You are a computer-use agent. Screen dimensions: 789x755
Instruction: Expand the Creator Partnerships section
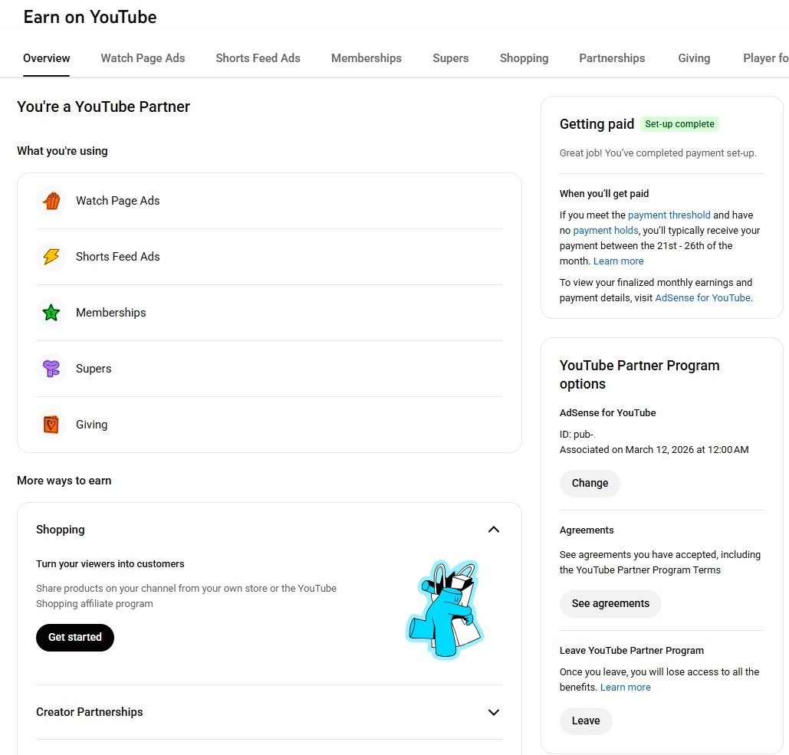click(494, 712)
